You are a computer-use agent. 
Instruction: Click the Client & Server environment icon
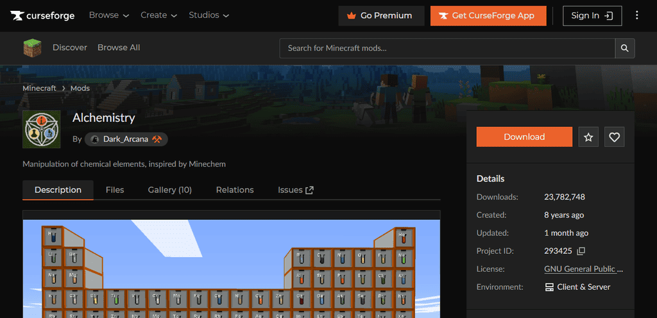(x=549, y=287)
